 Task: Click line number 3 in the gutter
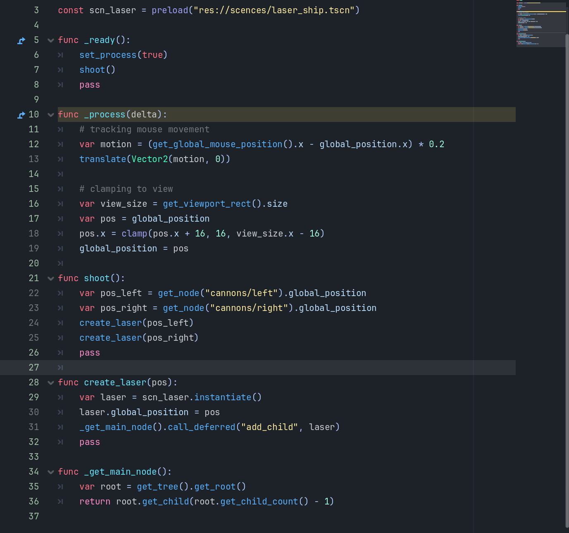(36, 10)
